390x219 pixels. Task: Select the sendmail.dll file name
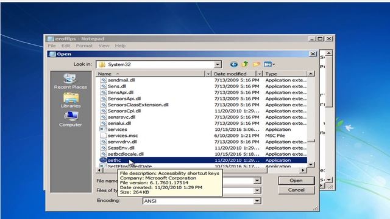pyautogui.click(x=121, y=80)
